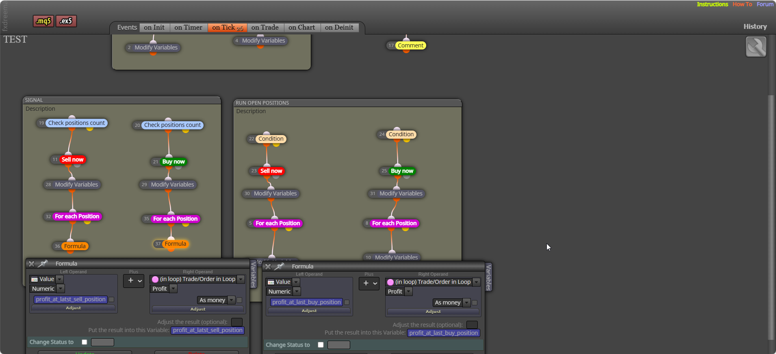This screenshot has width=776, height=354.
Task: Click pink loop icon in left Formula right operand
Action: tap(155, 279)
